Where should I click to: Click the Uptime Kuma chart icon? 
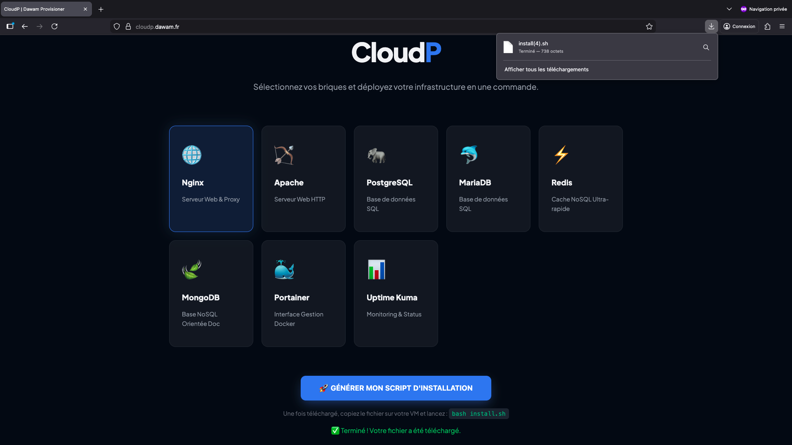(x=376, y=270)
